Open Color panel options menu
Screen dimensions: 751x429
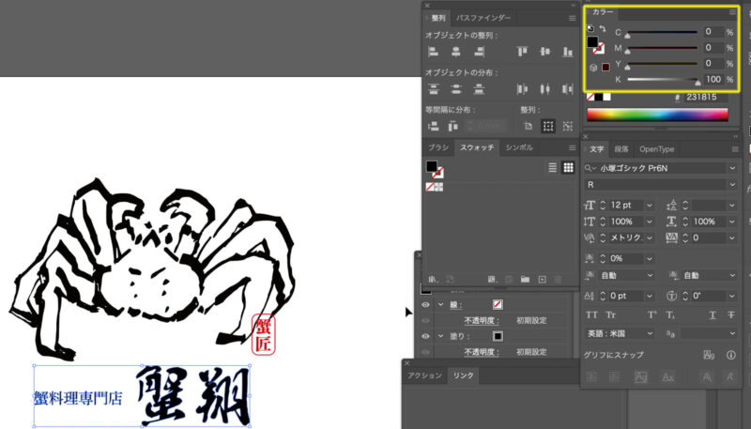click(732, 12)
